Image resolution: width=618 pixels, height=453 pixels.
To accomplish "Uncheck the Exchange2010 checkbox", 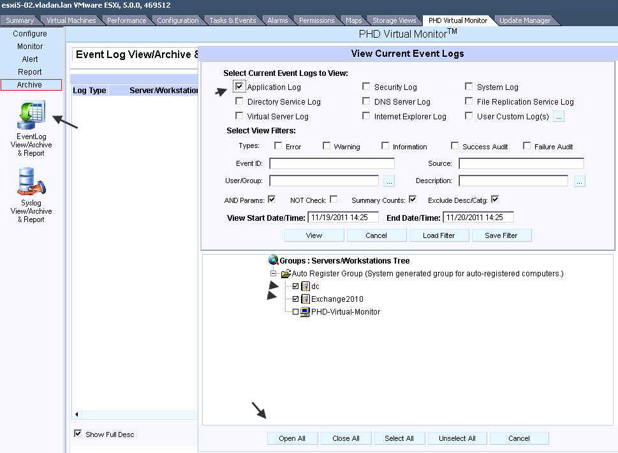I will click(295, 299).
